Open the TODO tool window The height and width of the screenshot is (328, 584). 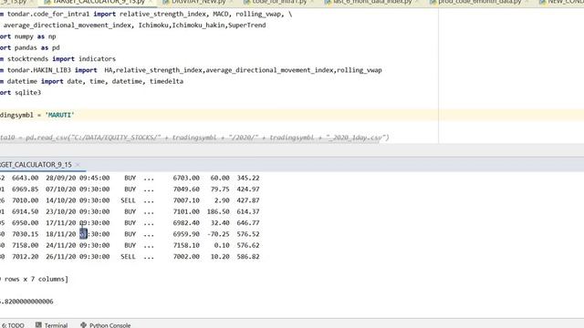click(x=13, y=325)
